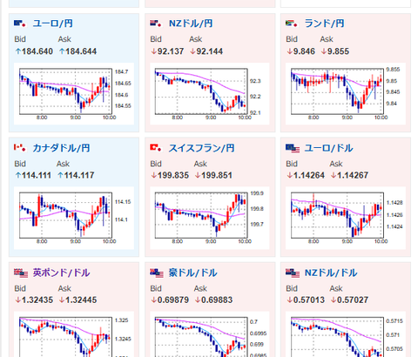
Task: Open the ランド/円 currency pair link
Action: [324, 24]
